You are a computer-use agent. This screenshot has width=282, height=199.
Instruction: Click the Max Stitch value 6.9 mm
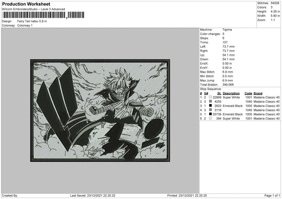tap(227, 72)
